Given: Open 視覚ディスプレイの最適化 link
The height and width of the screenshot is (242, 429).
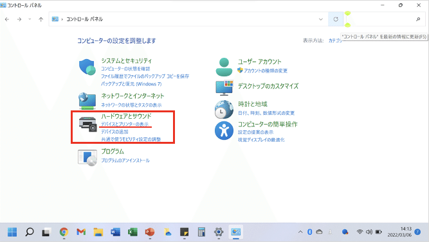Looking at the screenshot, I should (x=261, y=139).
